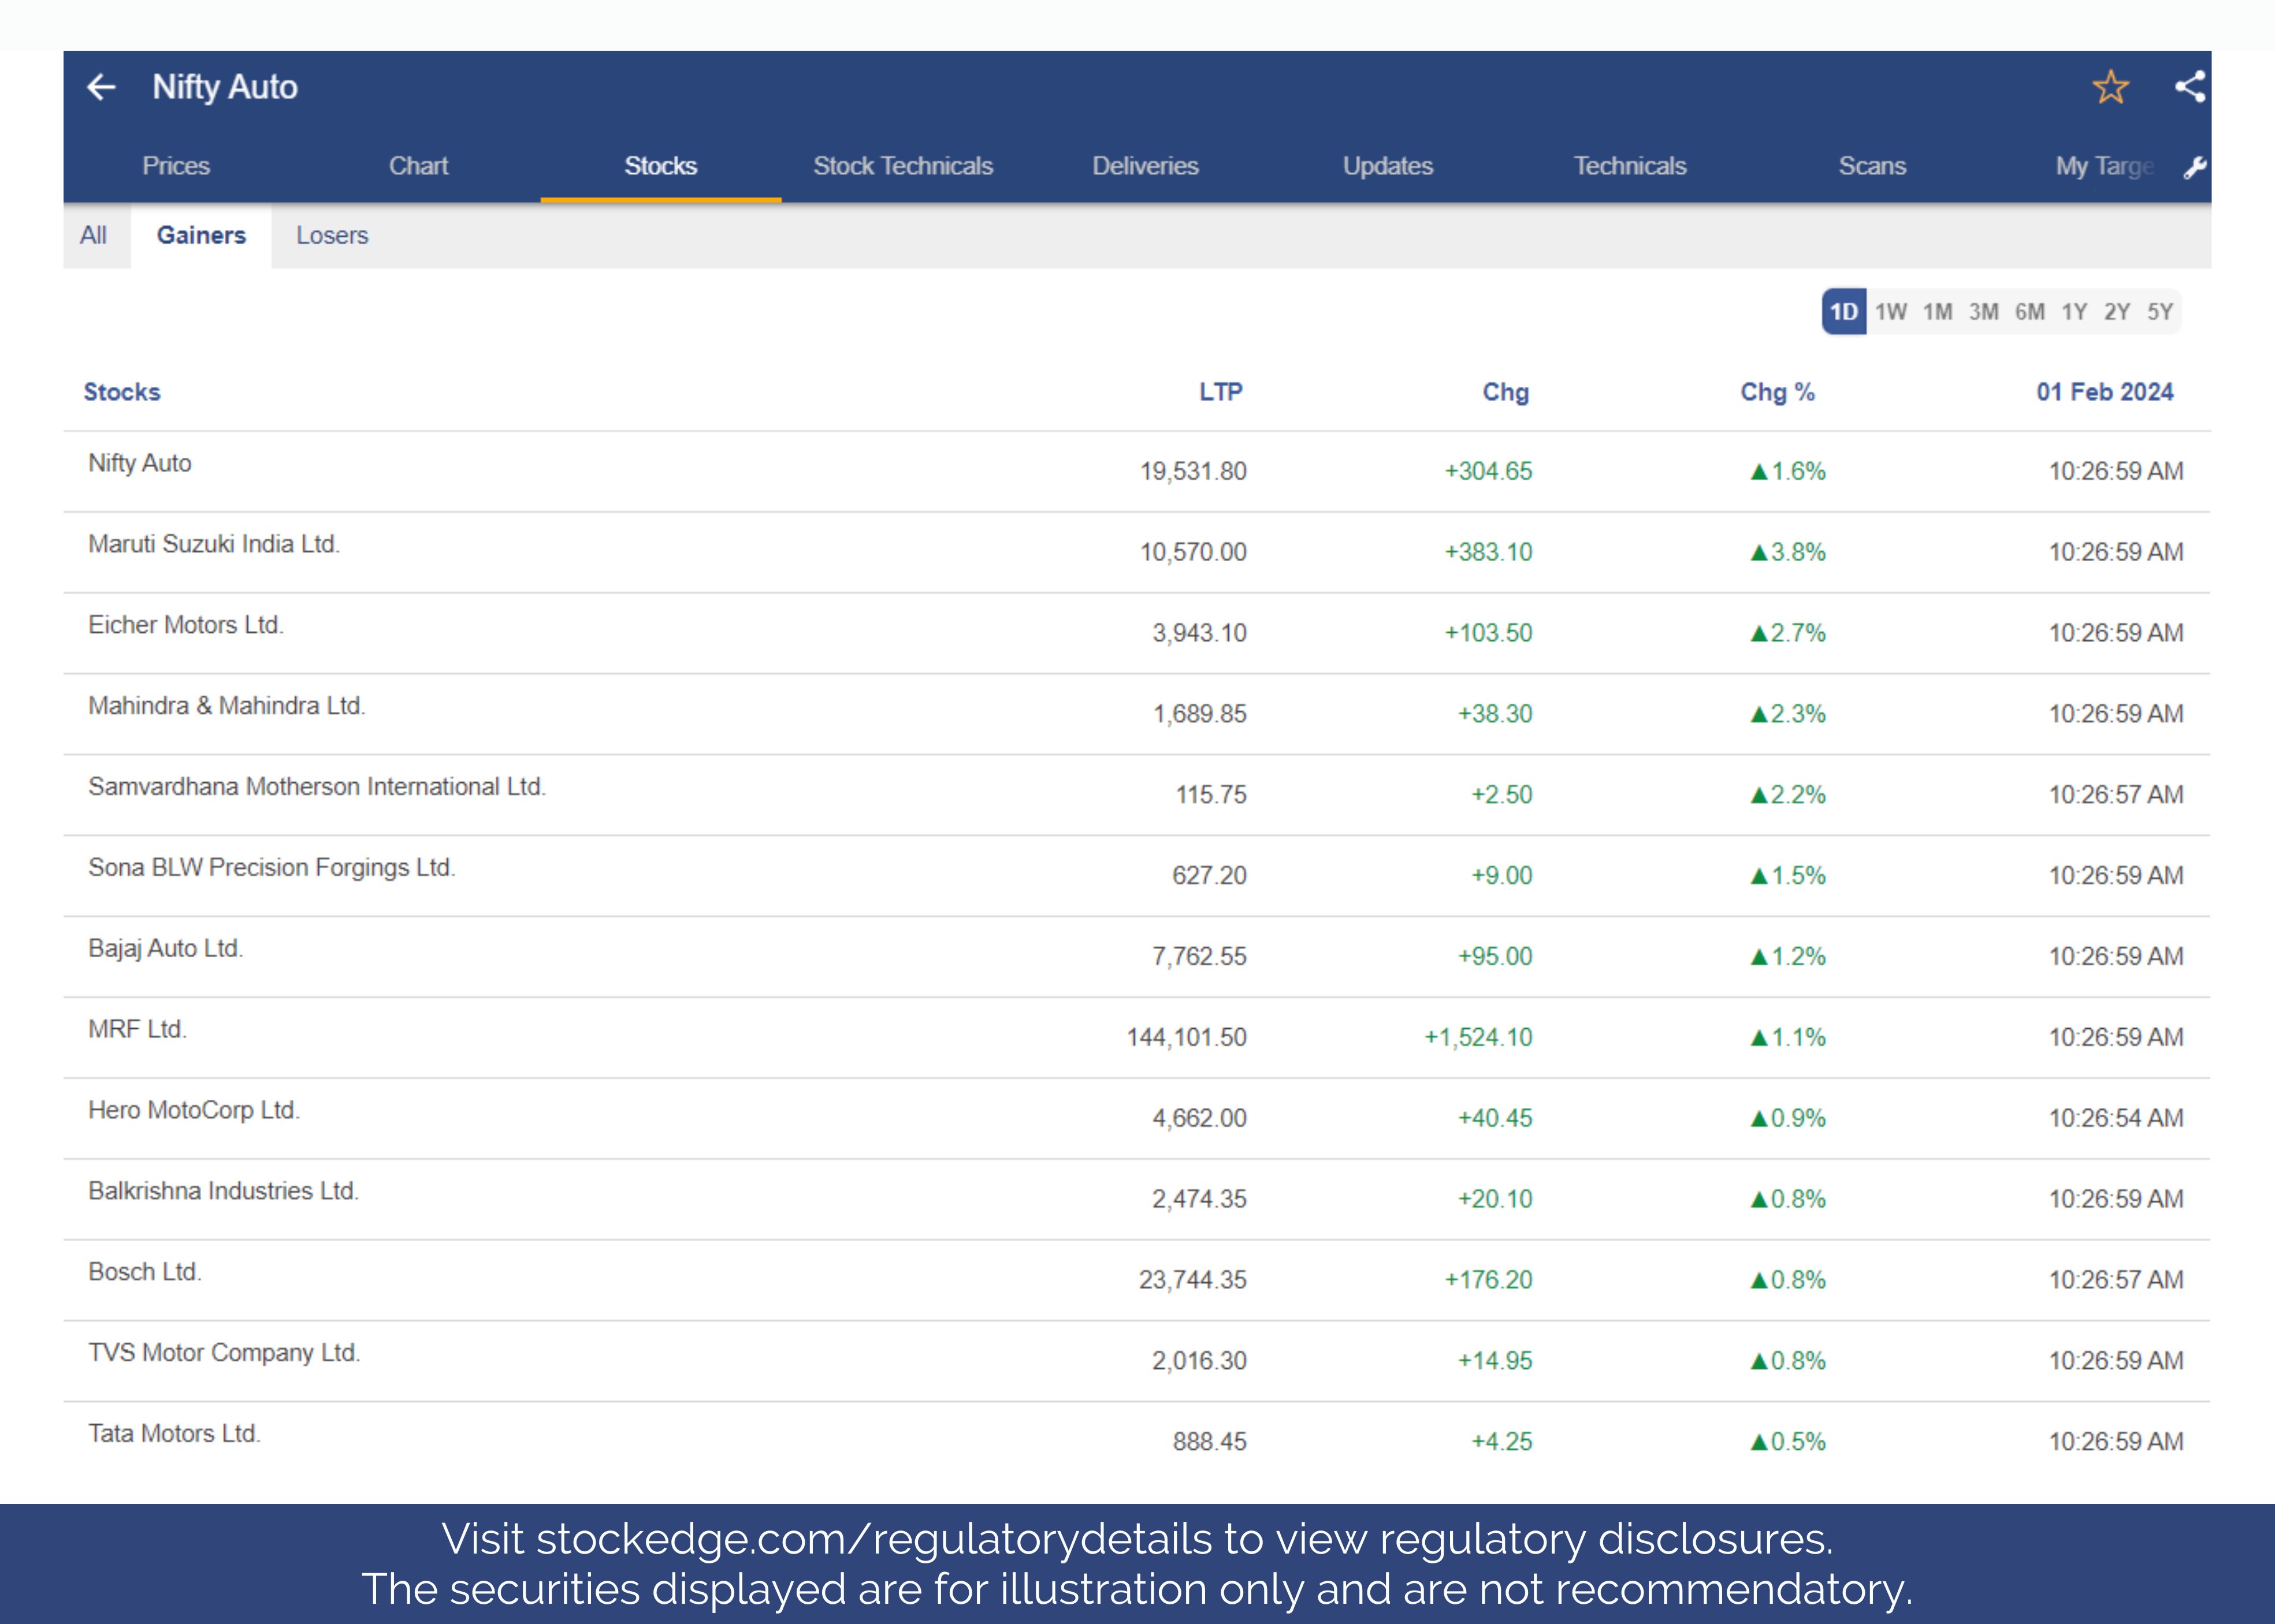2275x1624 pixels.
Task: Open MRF Ltd. stock
Action: (1136, 1039)
